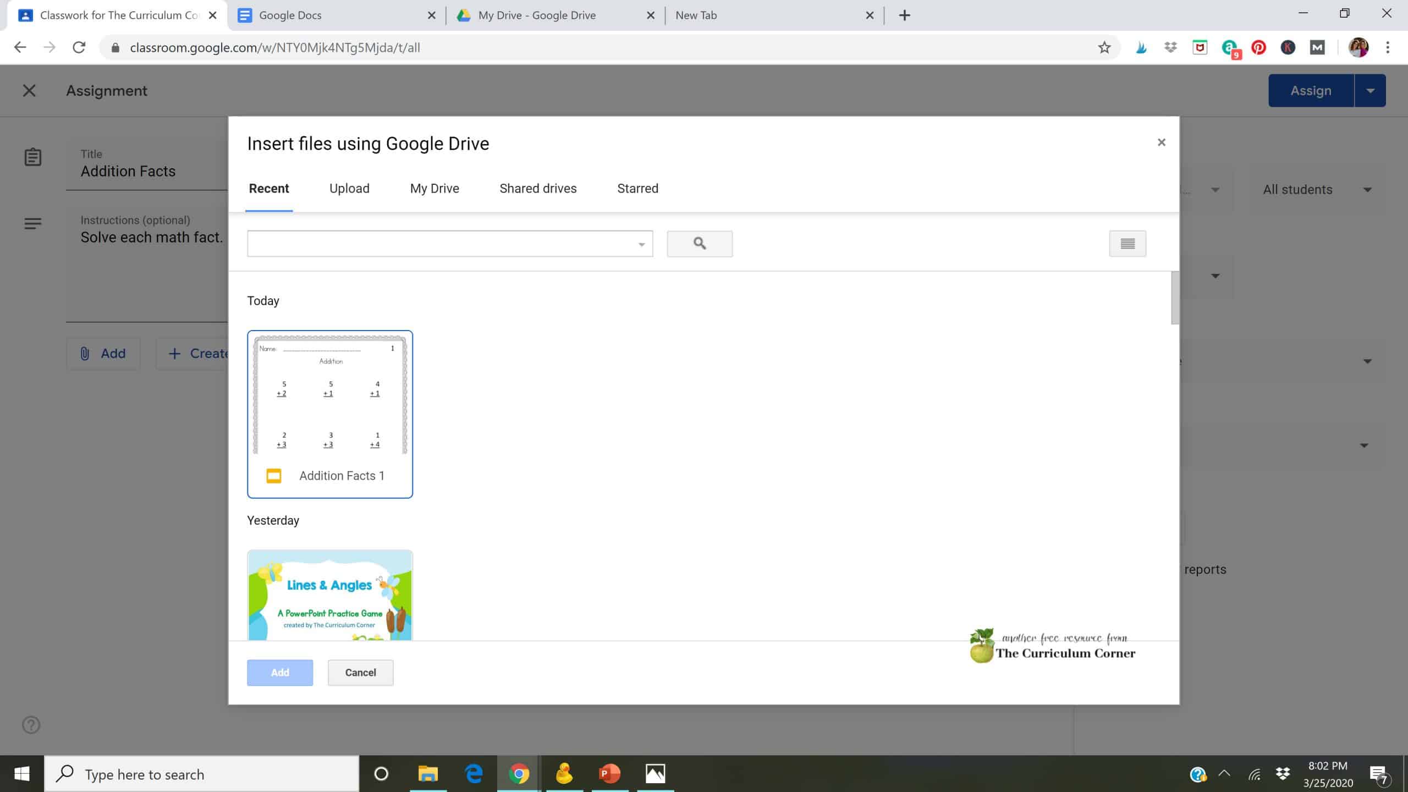The height and width of the screenshot is (792, 1408).
Task: Open PowerPoint from the Windows taskbar
Action: (609, 774)
